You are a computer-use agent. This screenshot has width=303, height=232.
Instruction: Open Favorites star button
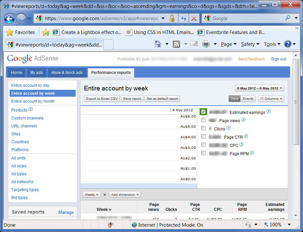point(20,32)
